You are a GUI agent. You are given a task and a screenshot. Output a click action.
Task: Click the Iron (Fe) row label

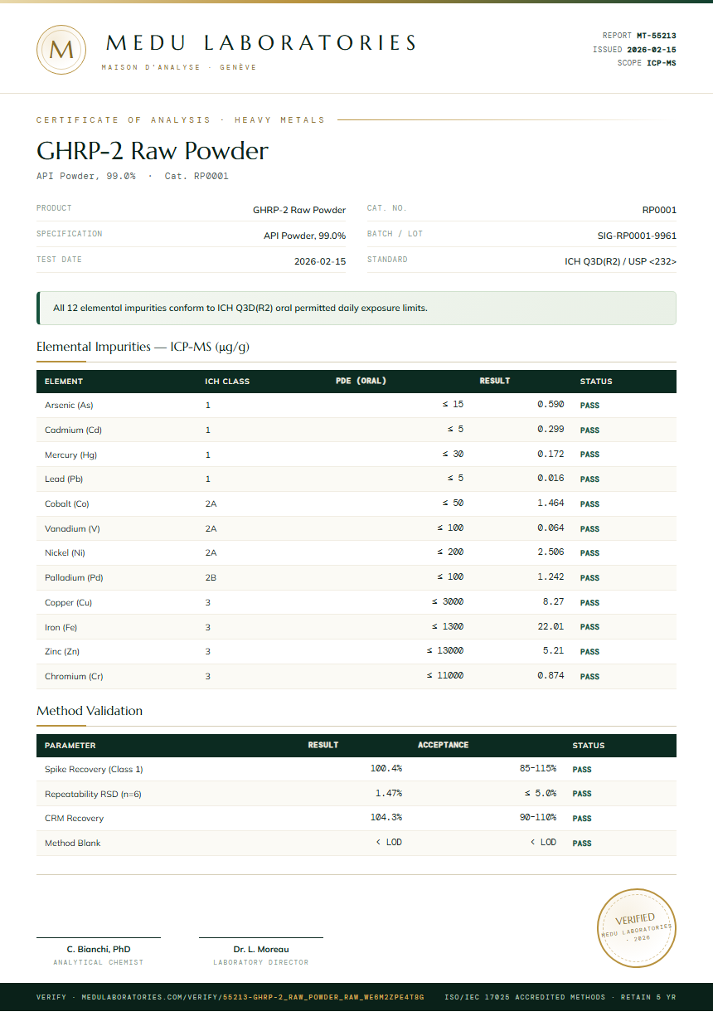coord(61,627)
